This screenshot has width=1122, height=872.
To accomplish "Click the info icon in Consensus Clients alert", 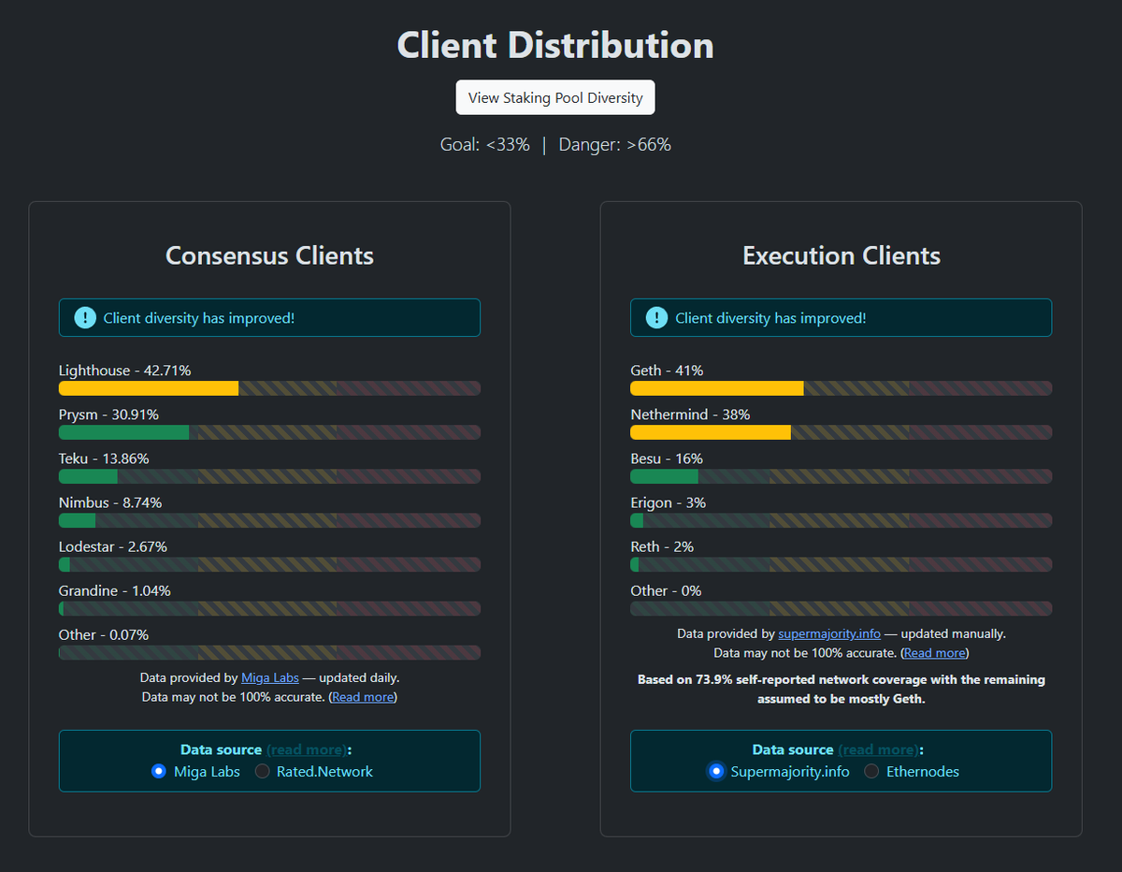I will tap(85, 318).
